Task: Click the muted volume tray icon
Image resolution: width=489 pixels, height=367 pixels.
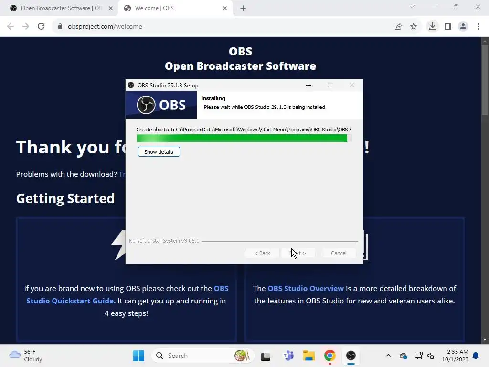Action: tap(431, 356)
